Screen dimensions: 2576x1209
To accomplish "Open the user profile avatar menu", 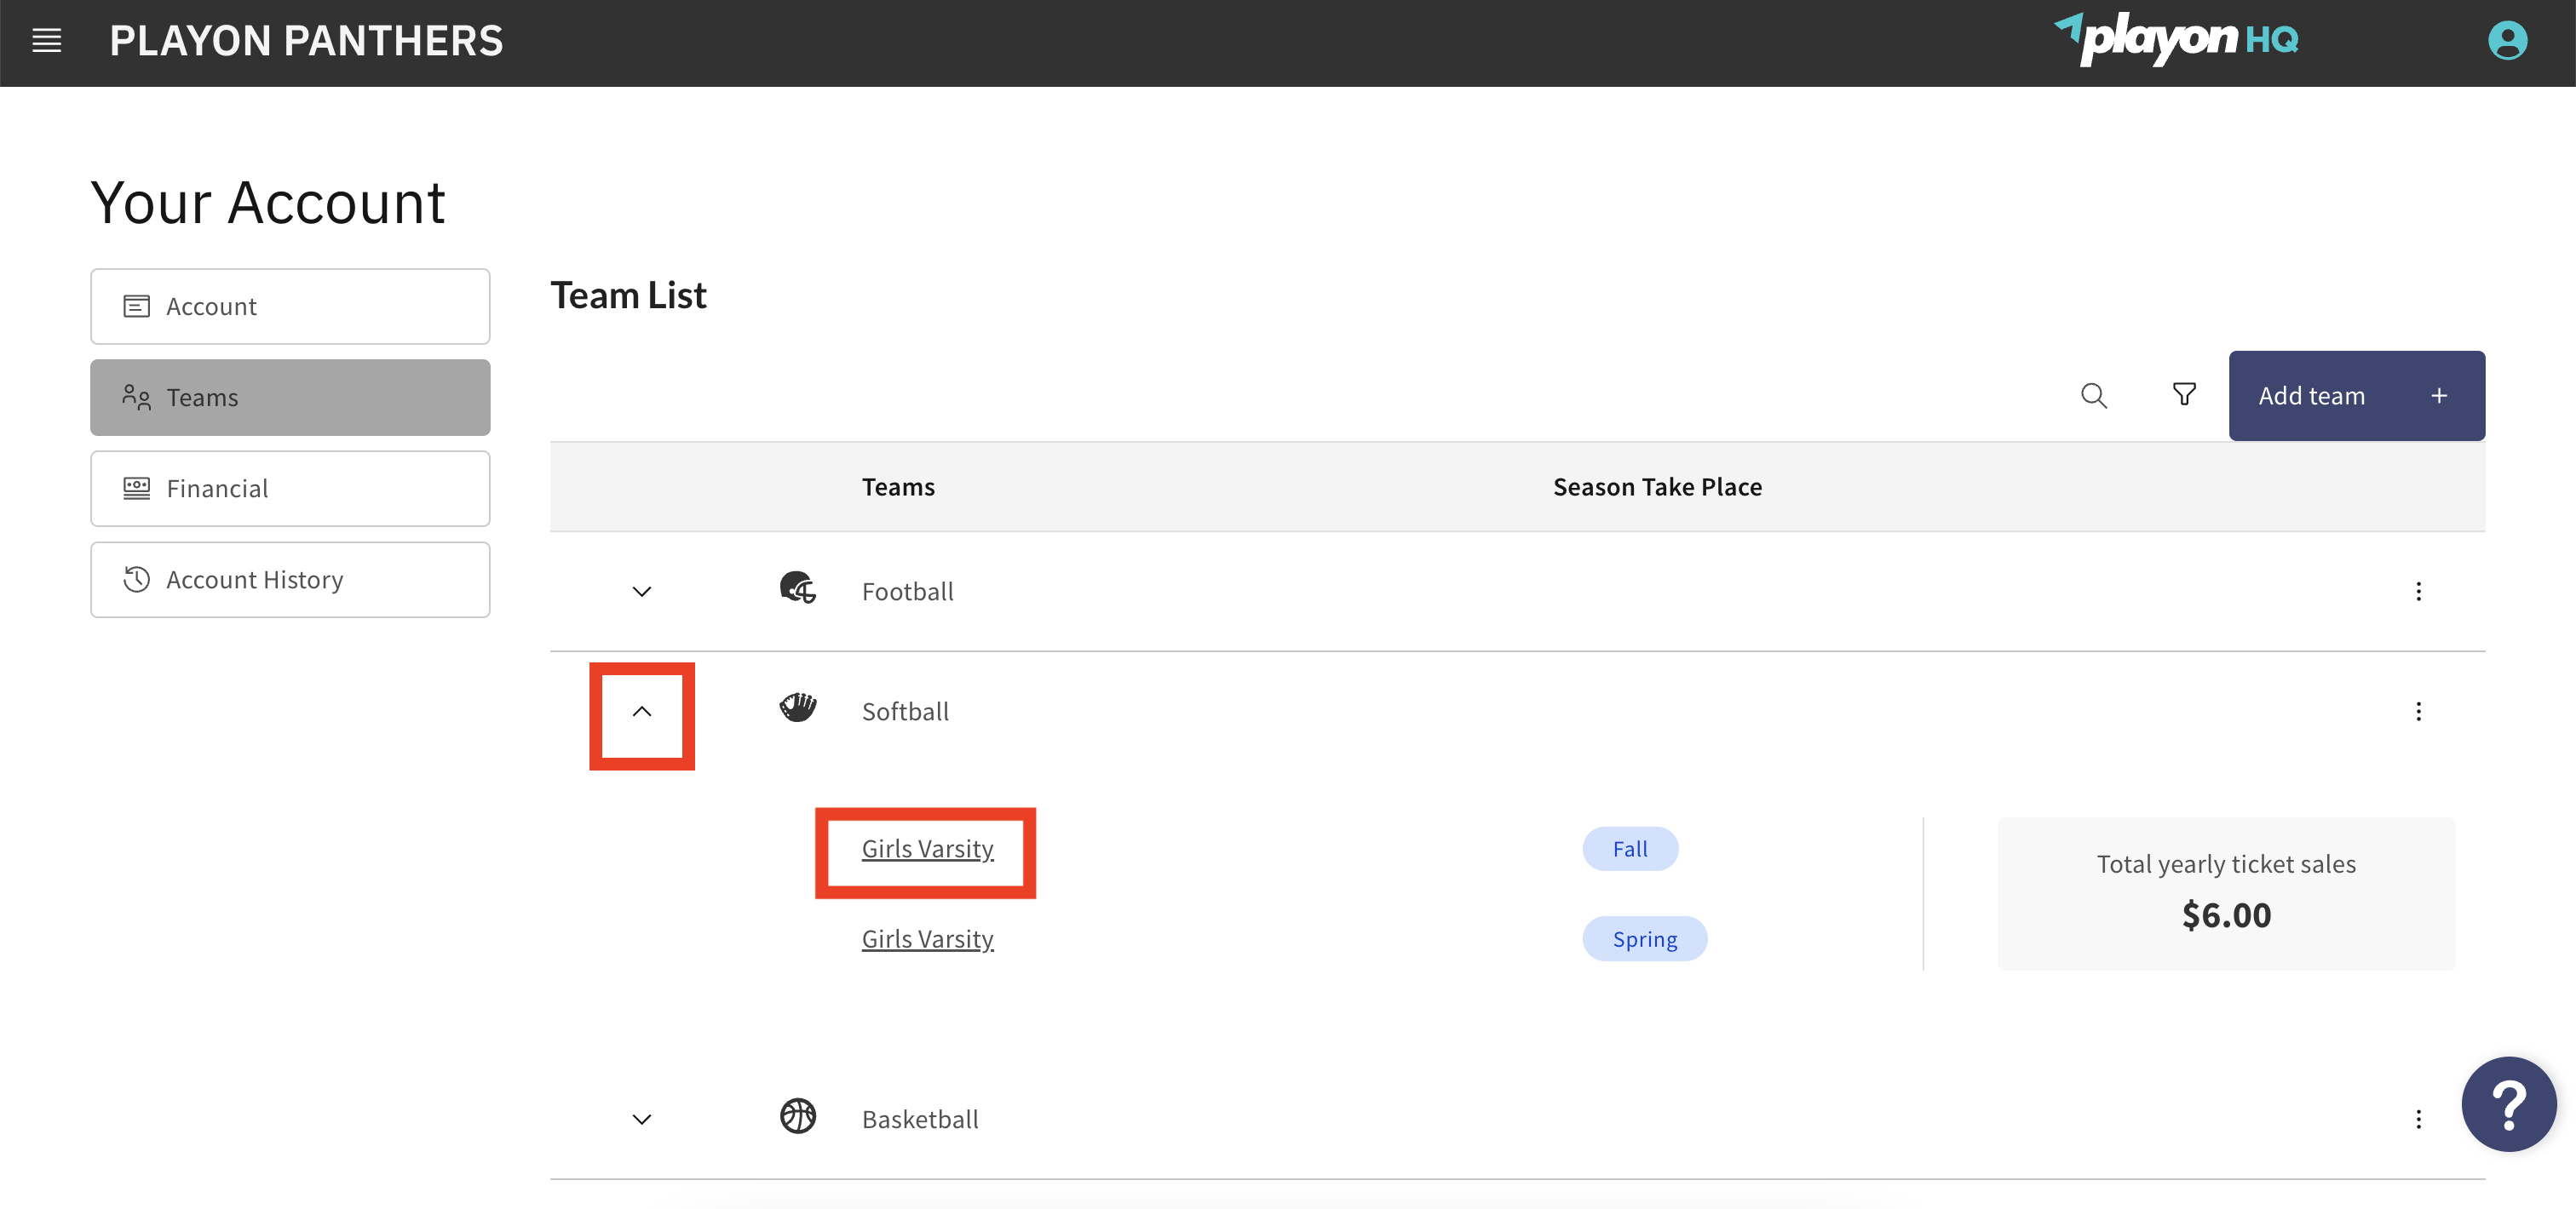I will [2507, 41].
